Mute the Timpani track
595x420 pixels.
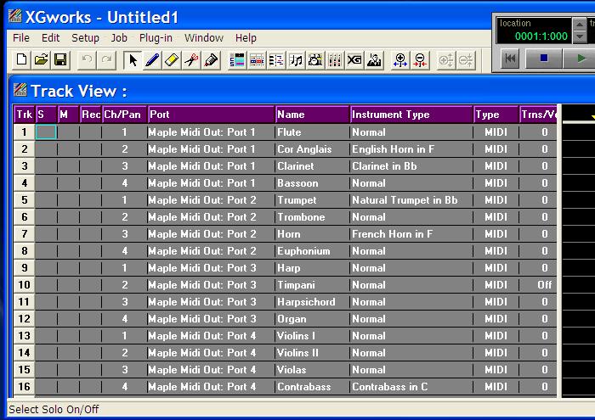(68, 285)
